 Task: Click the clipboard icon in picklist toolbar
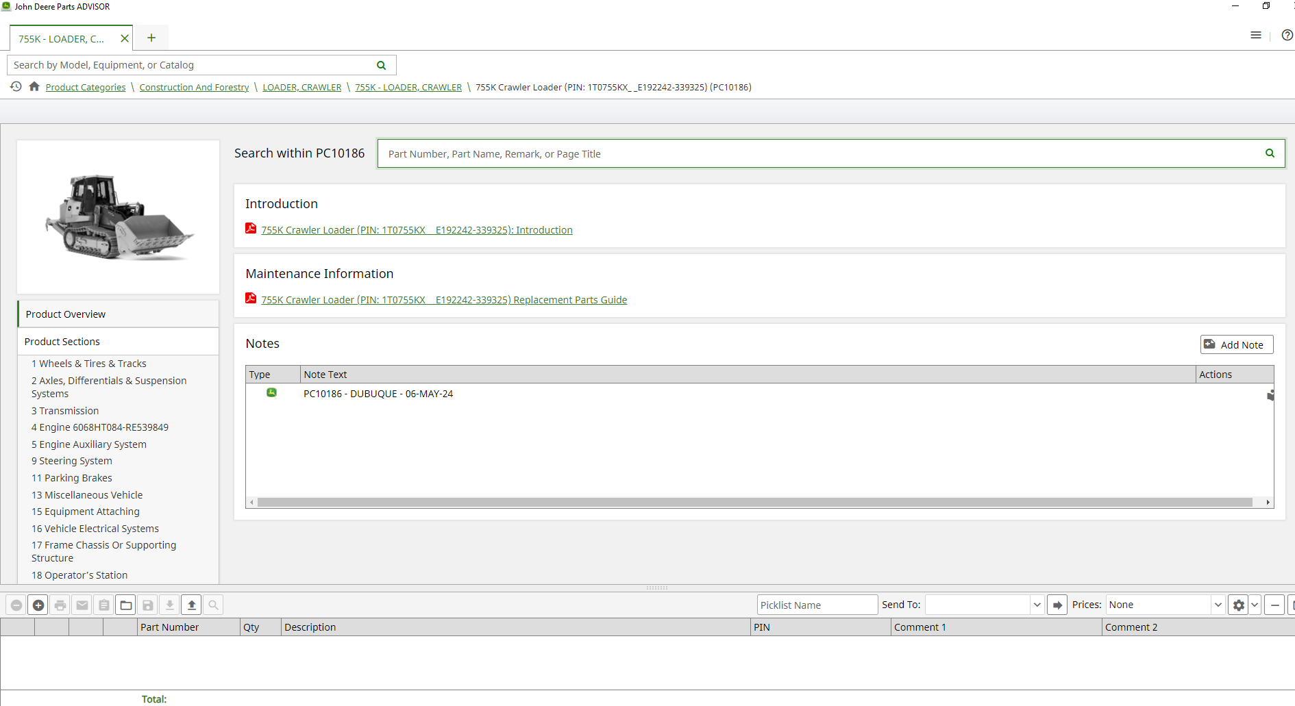click(104, 605)
